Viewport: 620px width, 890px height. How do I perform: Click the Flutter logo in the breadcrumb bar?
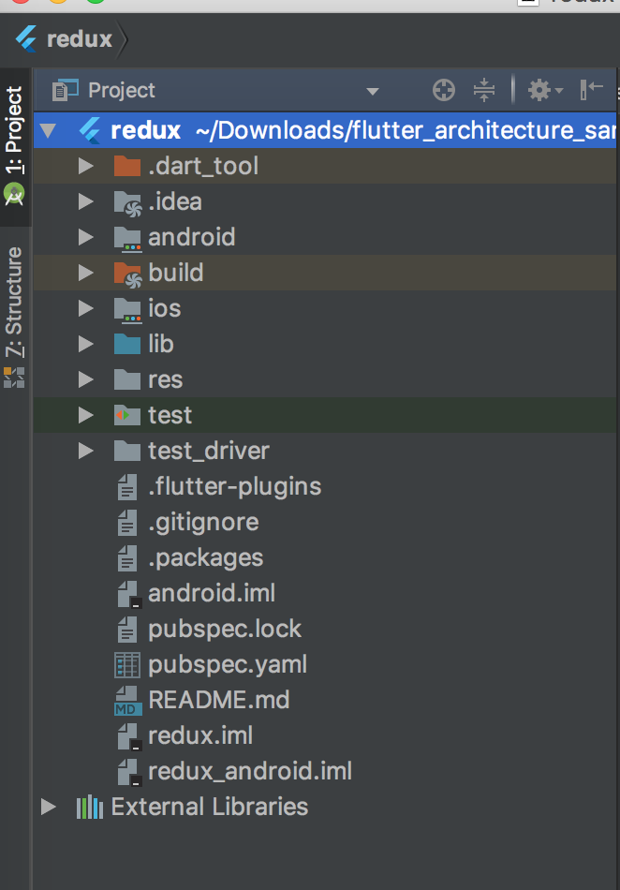26,39
